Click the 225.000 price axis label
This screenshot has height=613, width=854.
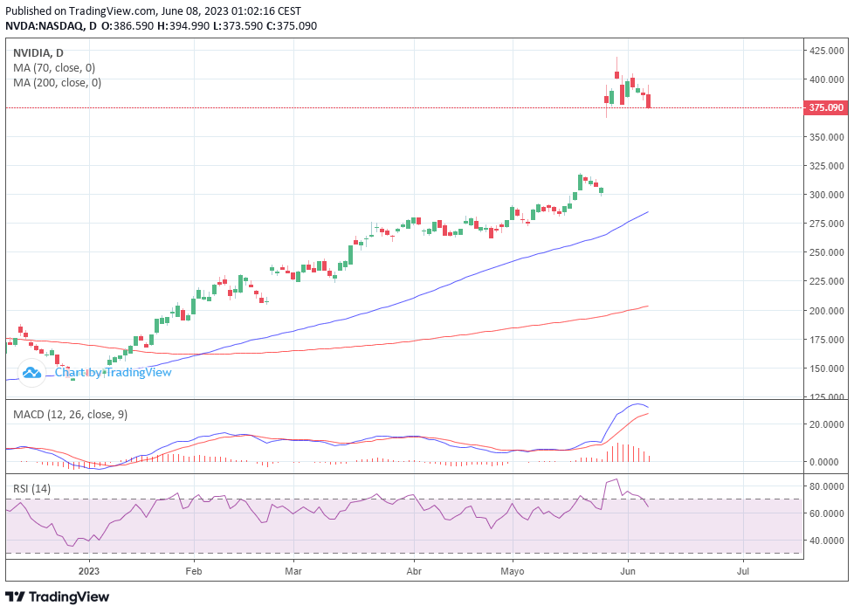[x=826, y=281]
